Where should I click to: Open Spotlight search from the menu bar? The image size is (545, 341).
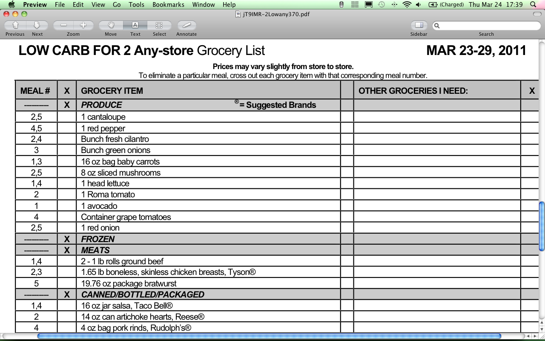[533, 5]
